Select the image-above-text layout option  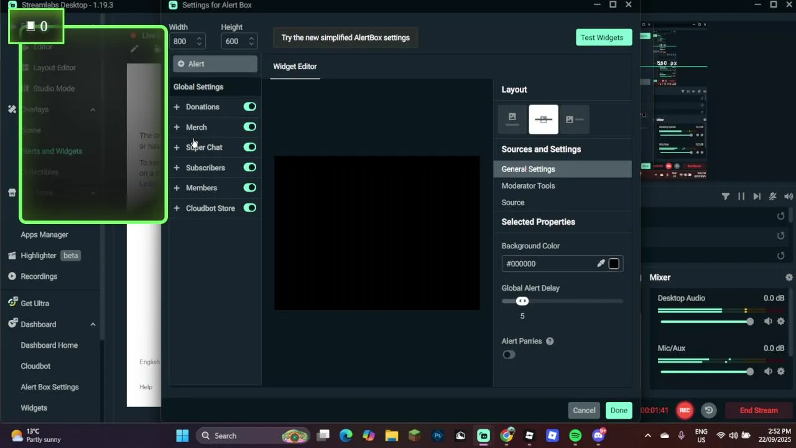point(512,119)
